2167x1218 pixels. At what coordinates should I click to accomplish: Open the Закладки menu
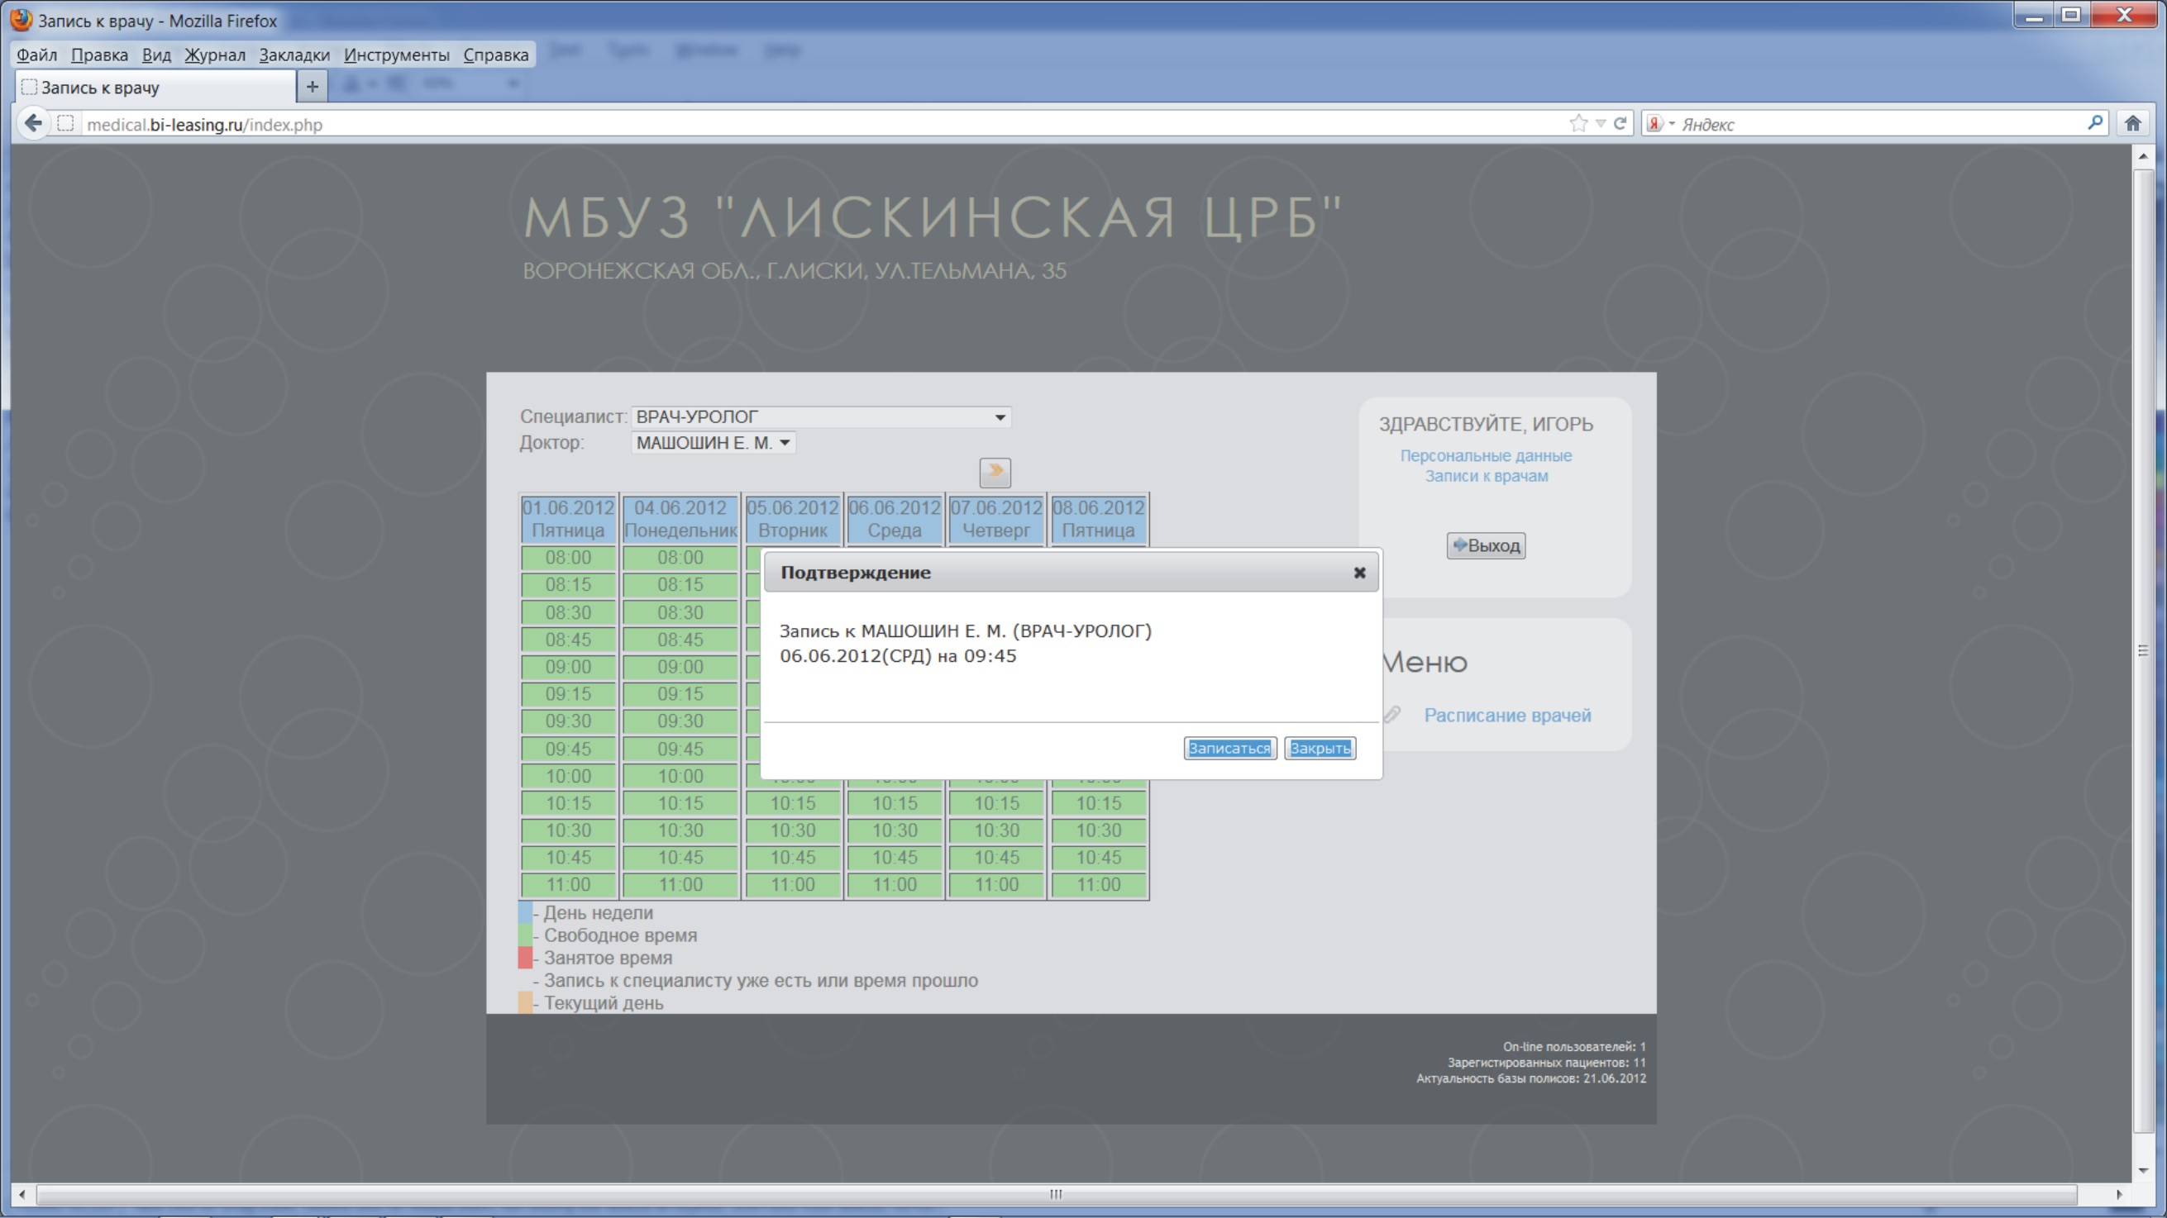coord(294,55)
